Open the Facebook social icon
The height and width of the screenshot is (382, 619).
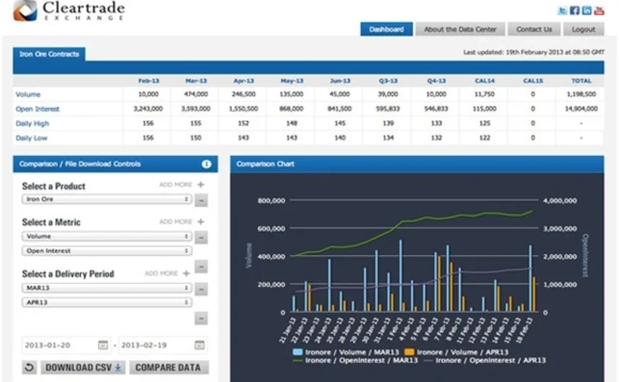point(574,11)
